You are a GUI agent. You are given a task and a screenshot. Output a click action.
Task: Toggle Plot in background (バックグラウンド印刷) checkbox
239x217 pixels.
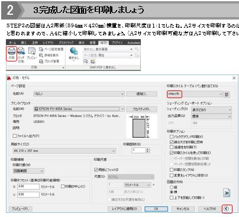[172, 137]
